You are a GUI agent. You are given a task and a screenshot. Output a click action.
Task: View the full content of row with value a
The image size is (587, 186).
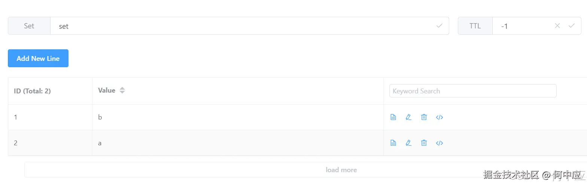tap(393, 143)
